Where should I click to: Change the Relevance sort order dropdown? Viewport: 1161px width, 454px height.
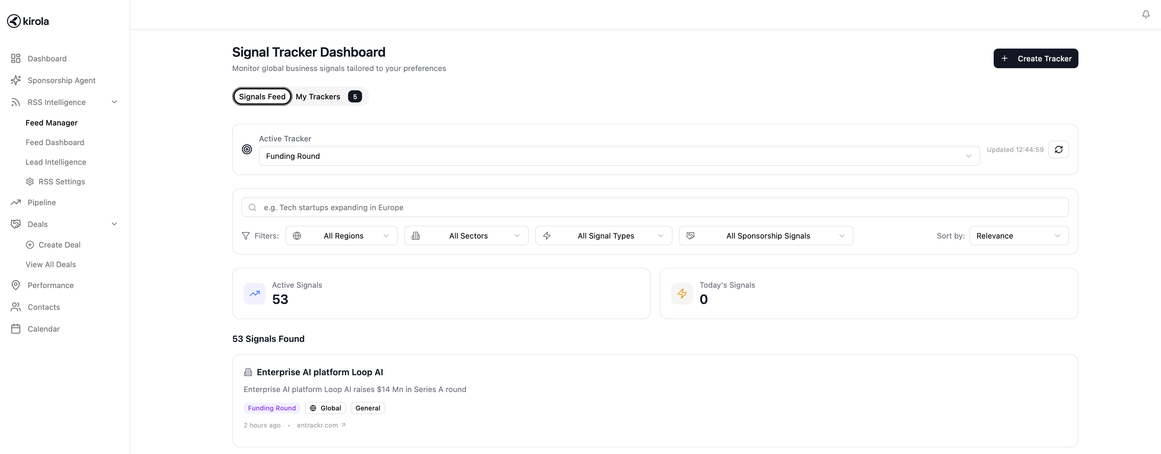1019,236
